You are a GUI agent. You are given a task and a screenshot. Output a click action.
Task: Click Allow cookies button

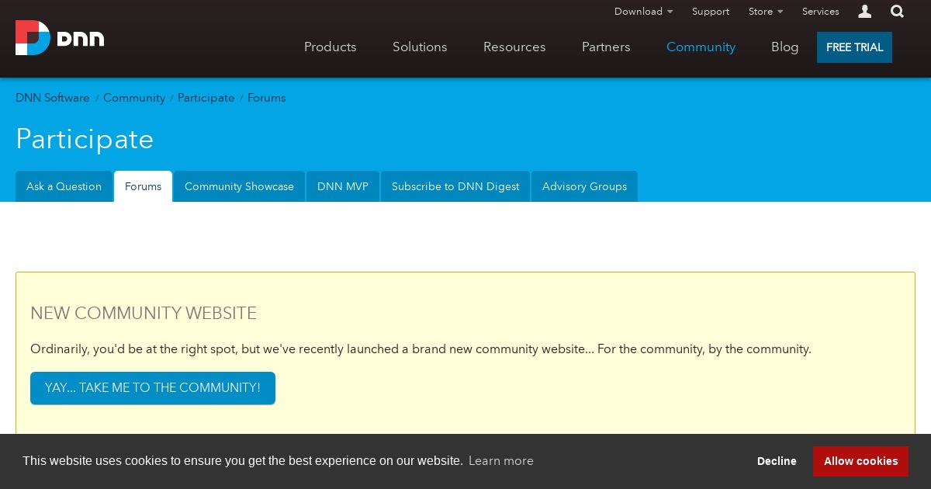pos(860,461)
